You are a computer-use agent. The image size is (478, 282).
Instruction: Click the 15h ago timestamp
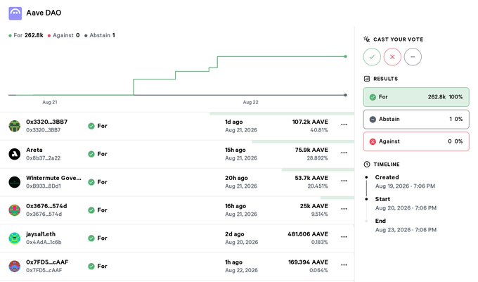click(235, 150)
